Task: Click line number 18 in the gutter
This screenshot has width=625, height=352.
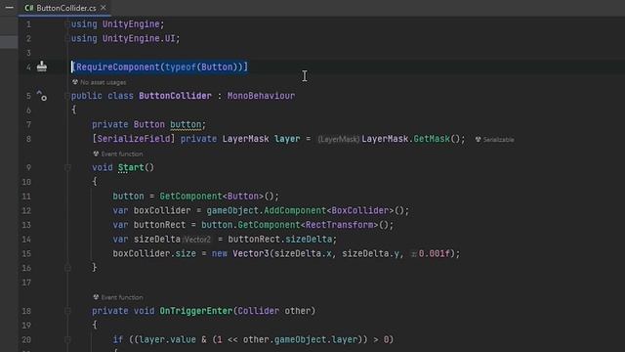Action: coord(26,311)
